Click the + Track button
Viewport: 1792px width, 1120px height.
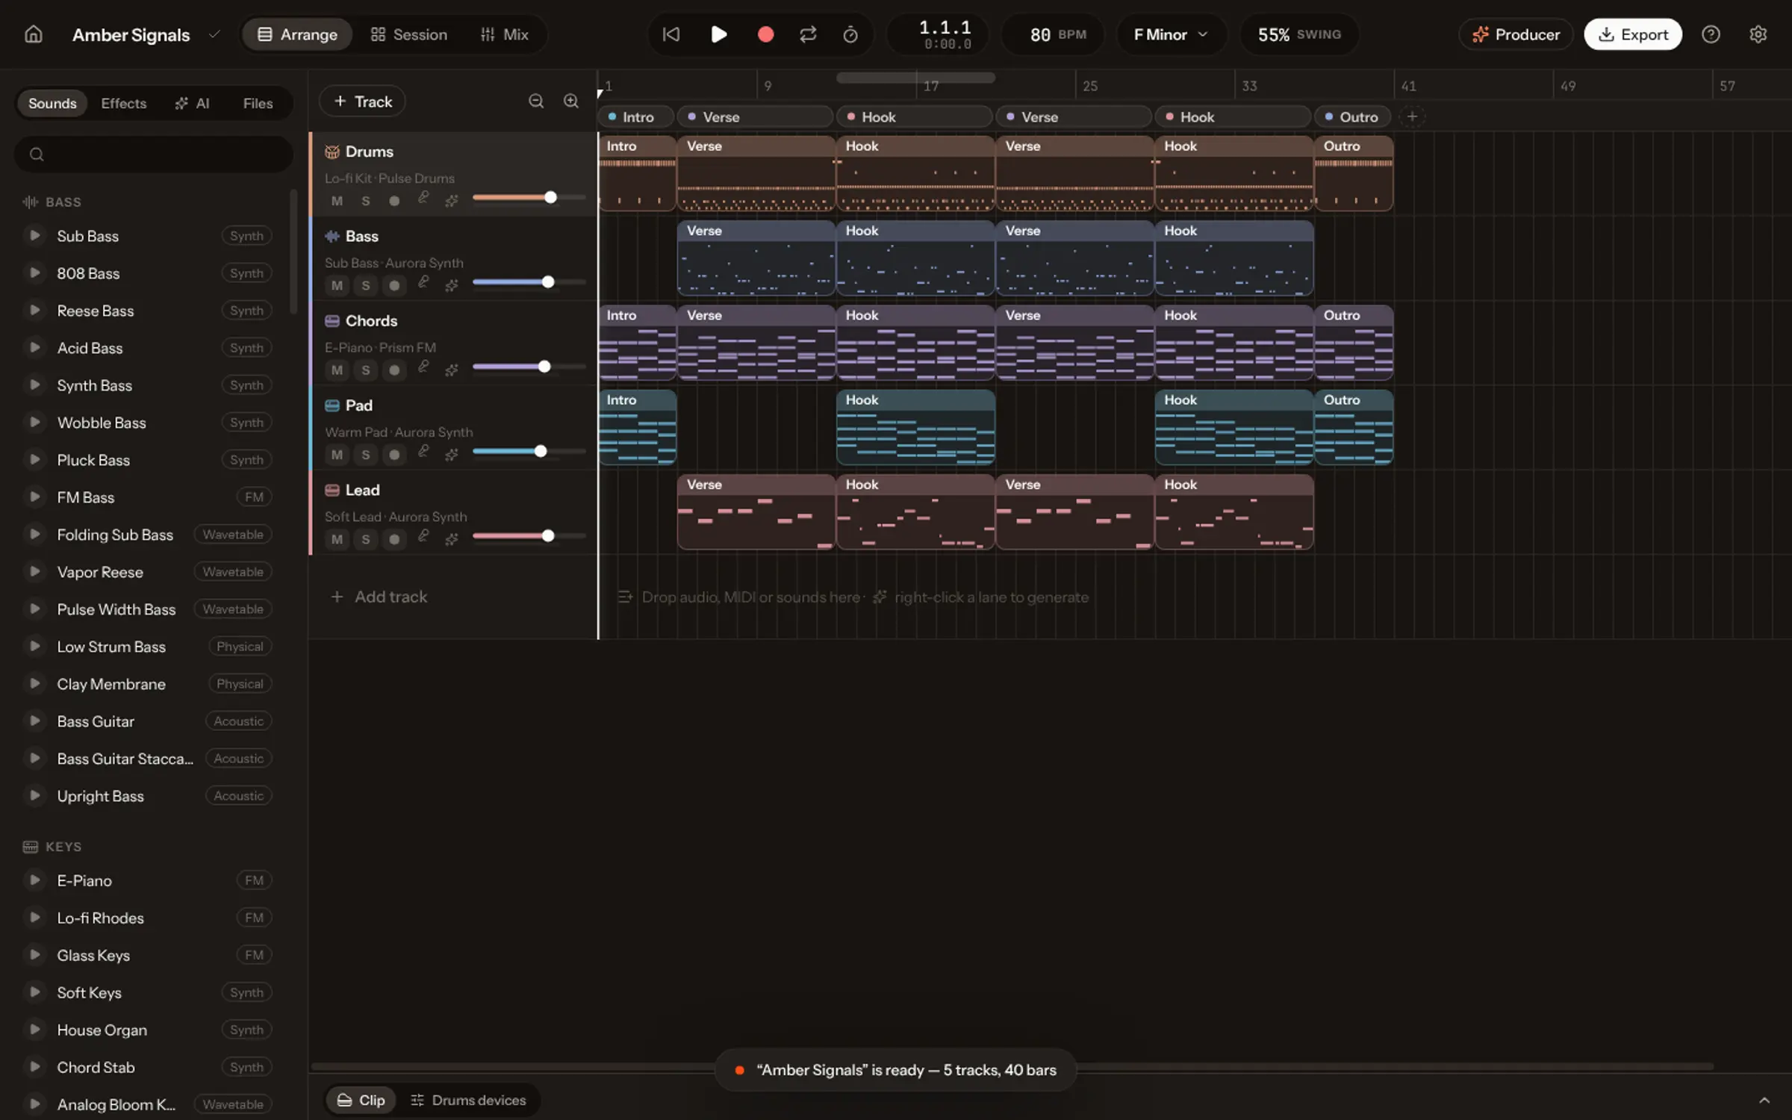(x=362, y=101)
